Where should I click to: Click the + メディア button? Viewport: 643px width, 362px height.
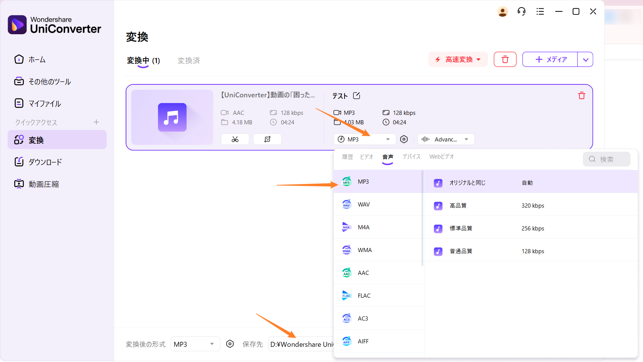(550, 59)
